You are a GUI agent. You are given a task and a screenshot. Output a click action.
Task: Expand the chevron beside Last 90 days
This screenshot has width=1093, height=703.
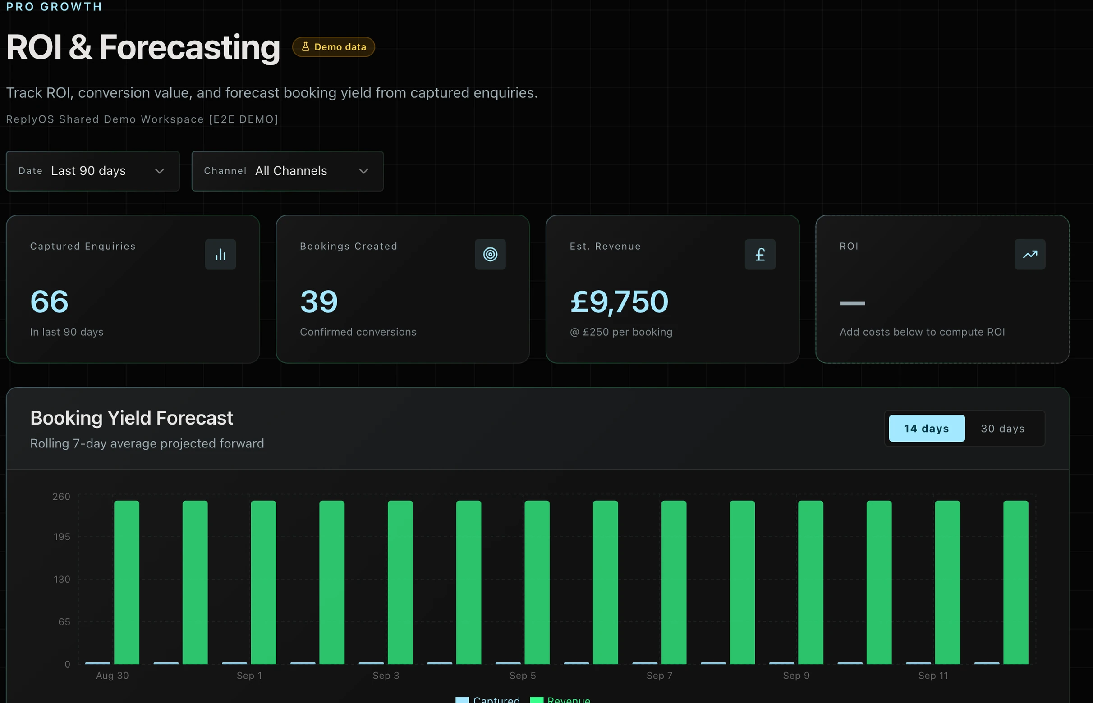pyautogui.click(x=160, y=171)
